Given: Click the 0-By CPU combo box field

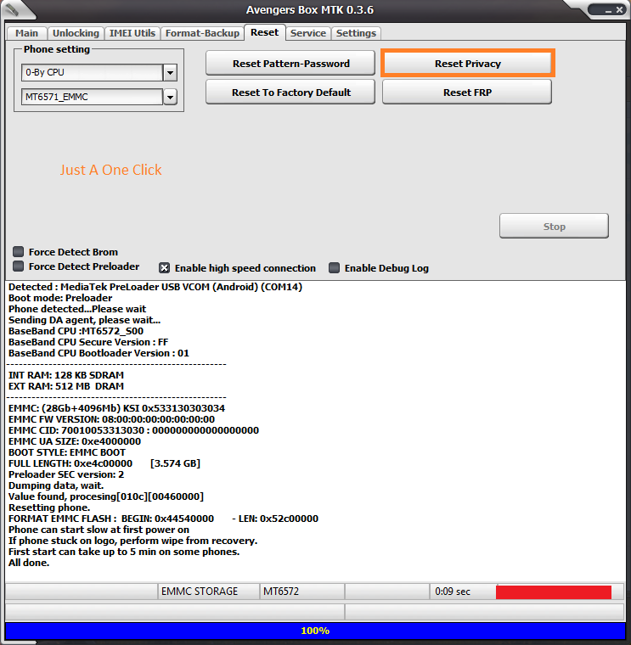Looking at the screenshot, I should pyautogui.click(x=93, y=72).
